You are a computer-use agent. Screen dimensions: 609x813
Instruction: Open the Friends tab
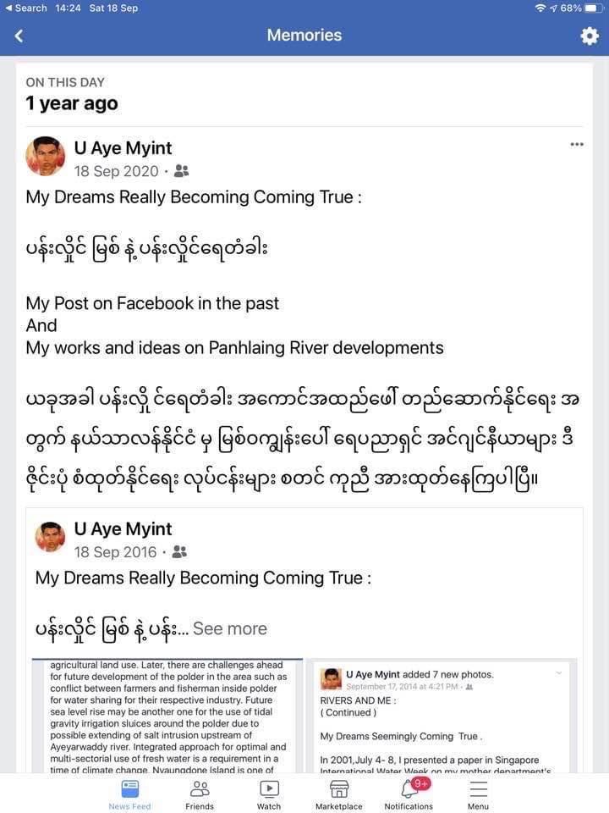[200, 794]
